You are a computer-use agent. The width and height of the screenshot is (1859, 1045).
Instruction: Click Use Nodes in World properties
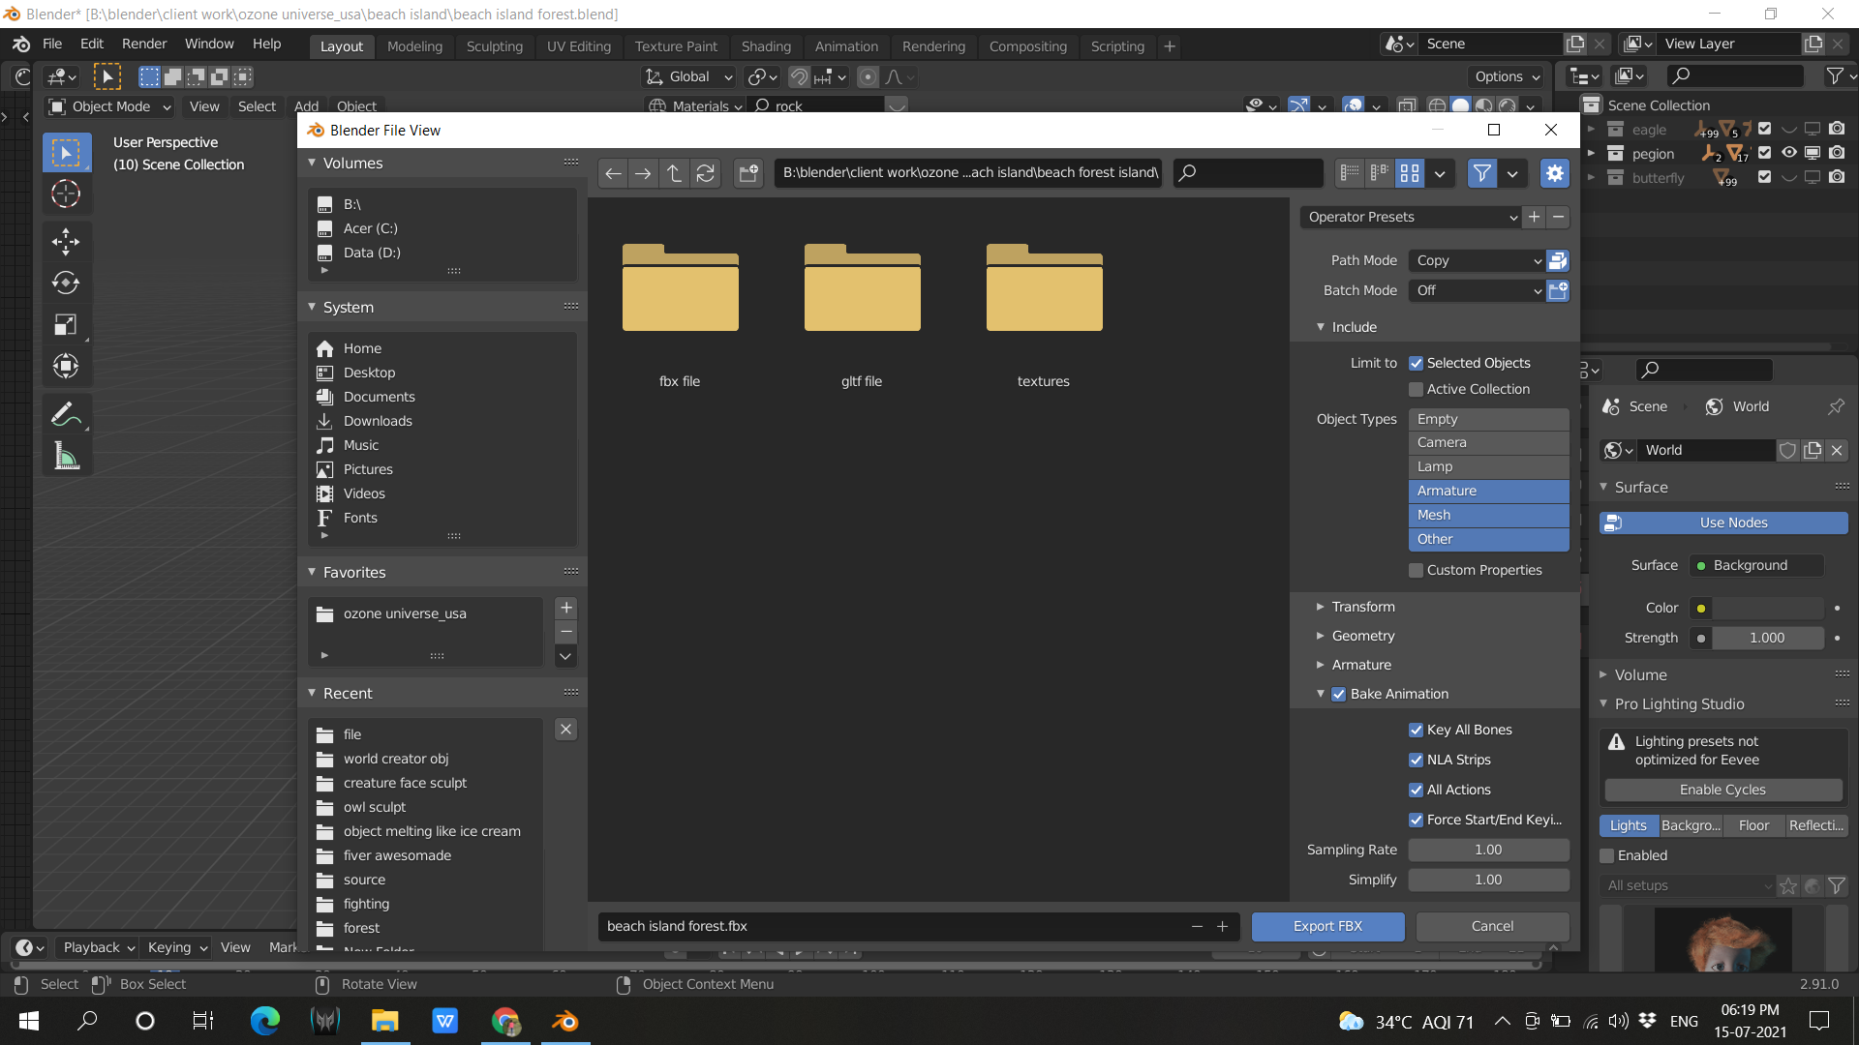click(1723, 522)
